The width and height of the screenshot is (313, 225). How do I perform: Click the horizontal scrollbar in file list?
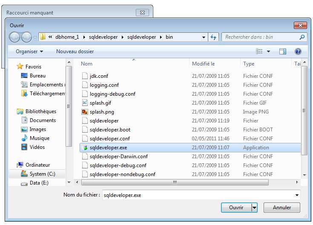tap(175, 182)
